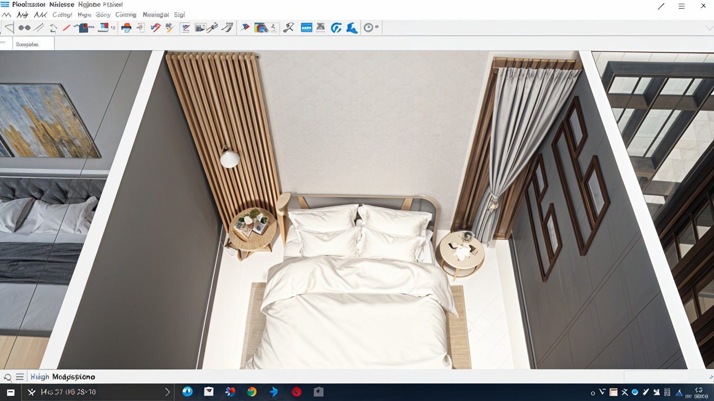Select the red line drawing tool
The height and width of the screenshot is (401, 714).
66,28
